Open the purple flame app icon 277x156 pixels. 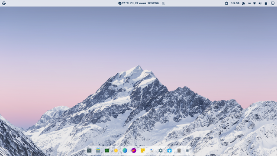pos(134,150)
